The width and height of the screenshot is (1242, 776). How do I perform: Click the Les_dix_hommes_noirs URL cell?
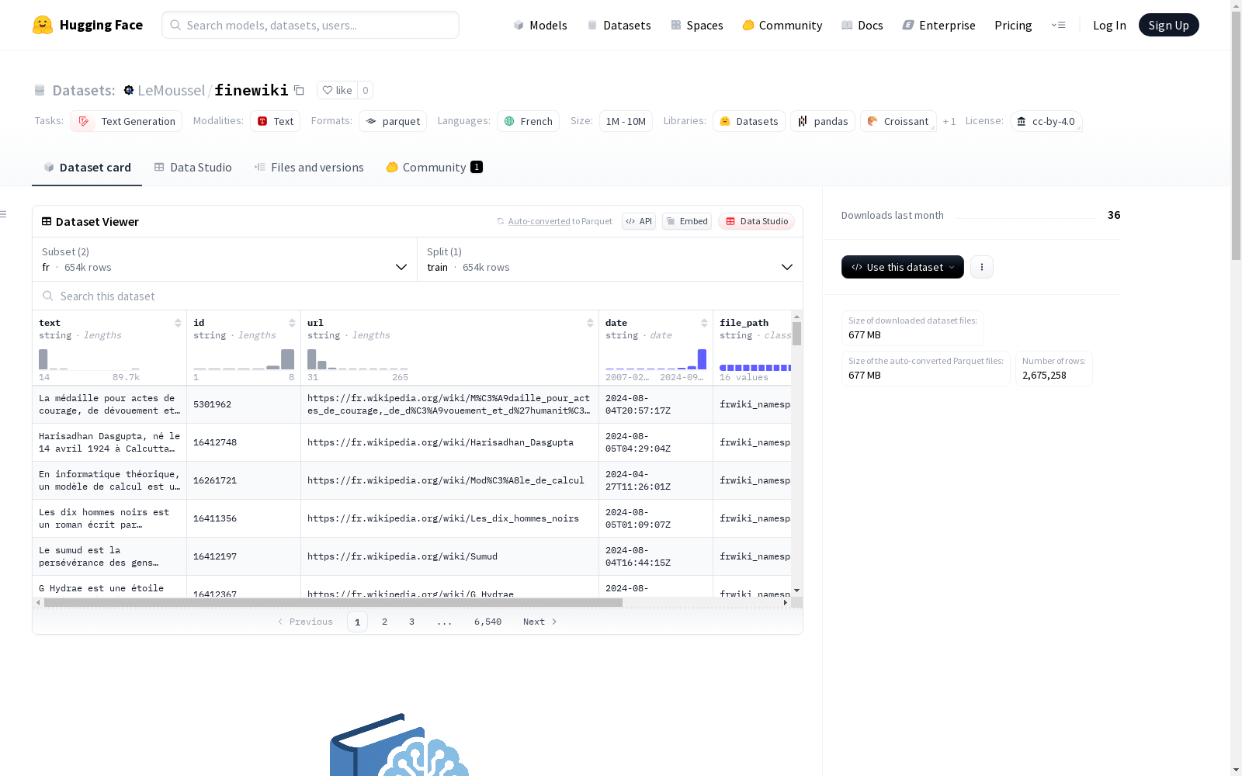tap(449, 518)
